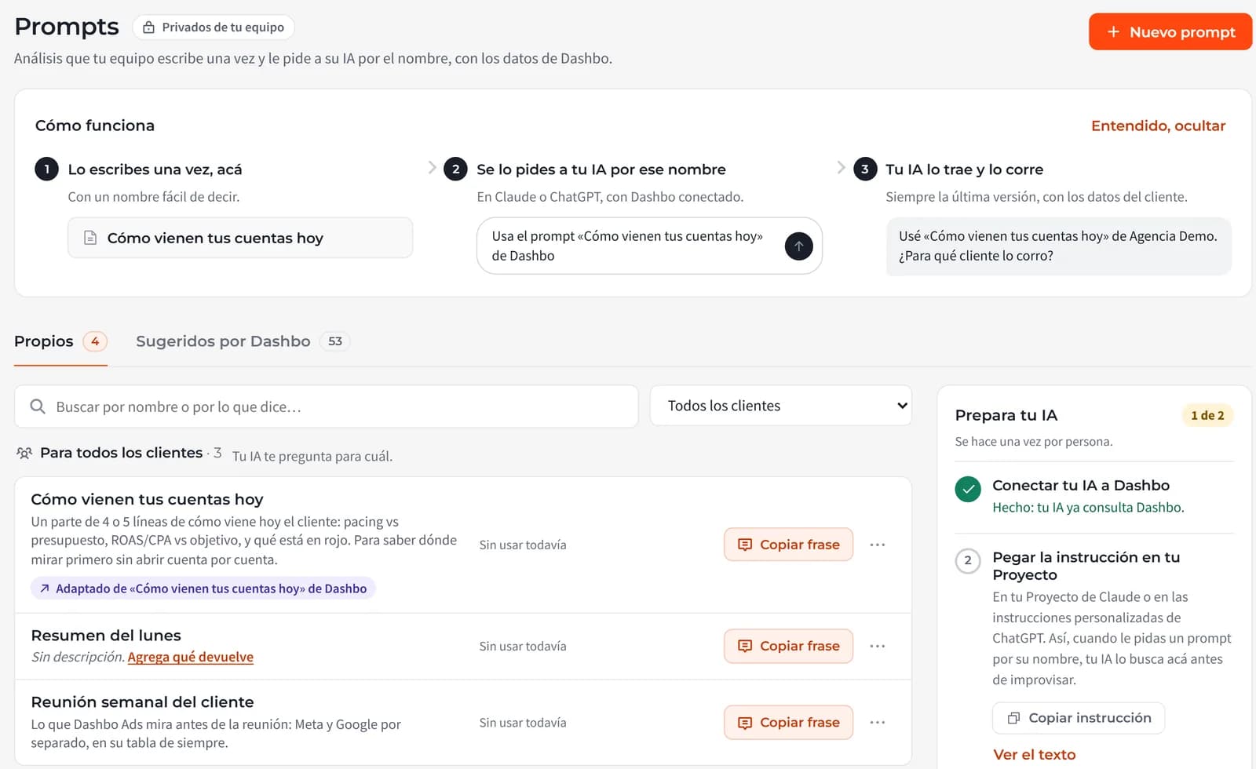The height and width of the screenshot is (769, 1256).
Task: Click the Para todos los clientes group icon
Action: [x=24, y=453]
